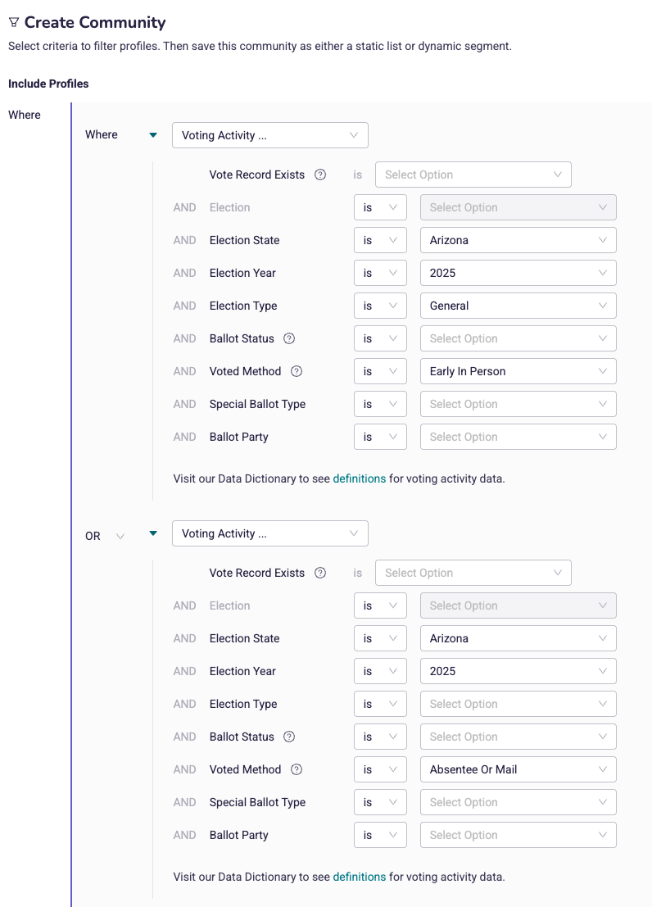Click help icon beside first Vote Record Exists
The height and width of the screenshot is (907, 652).
[x=320, y=175]
